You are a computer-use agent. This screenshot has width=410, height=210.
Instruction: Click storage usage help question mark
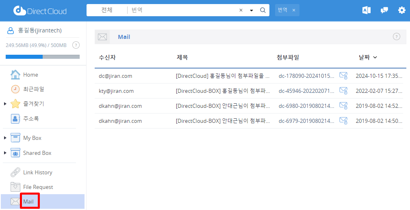tap(76, 45)
